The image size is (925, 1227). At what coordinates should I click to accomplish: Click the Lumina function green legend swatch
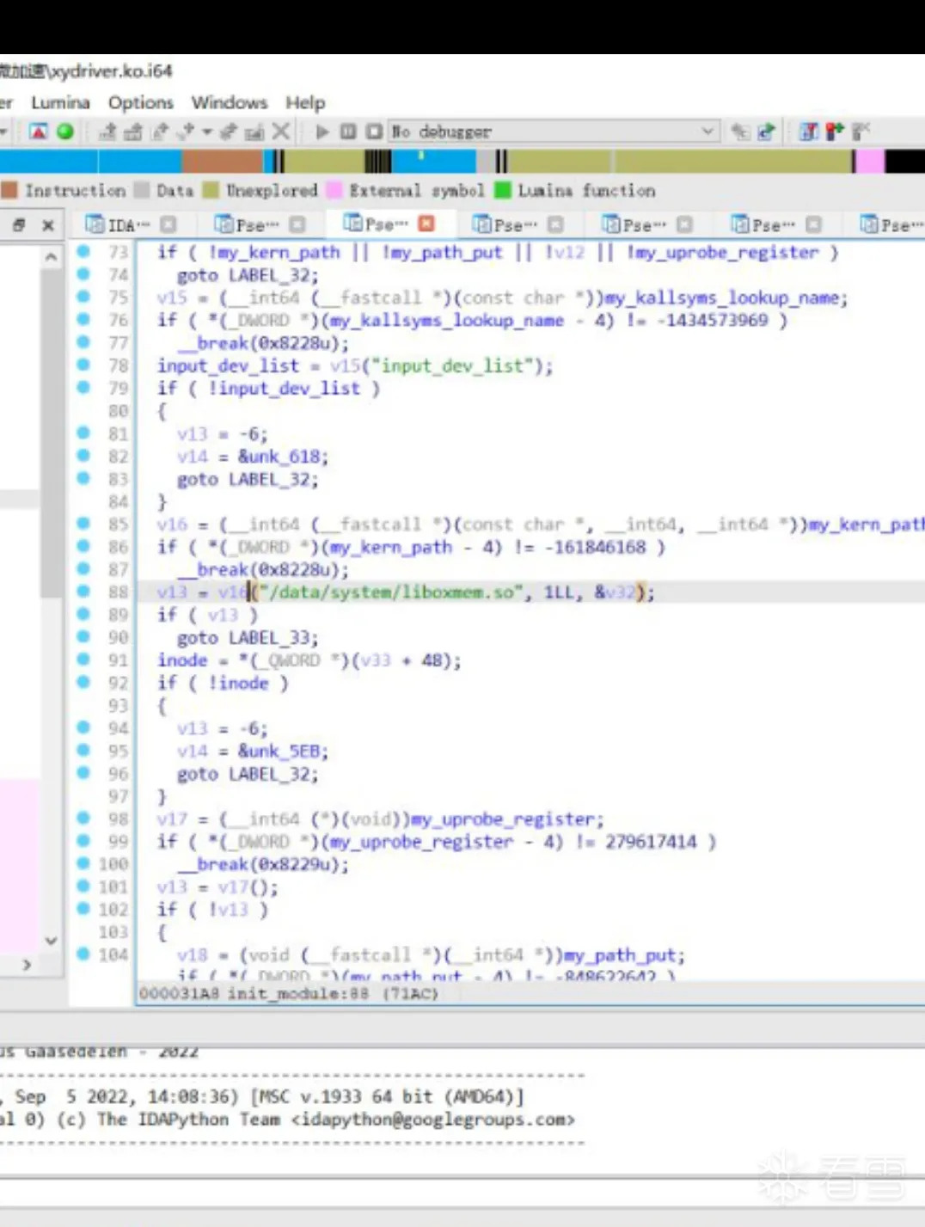pos(503,190)
